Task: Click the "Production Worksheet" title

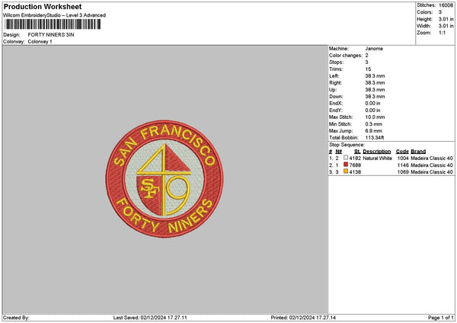Action: (43, 7)
